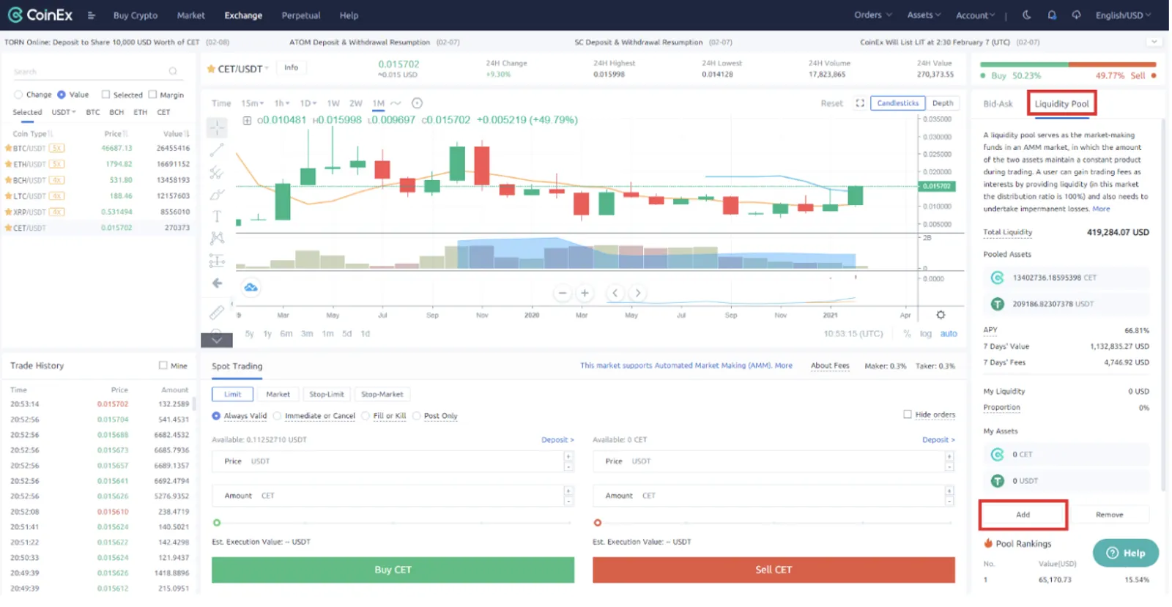
Task: Open the USDT market dropdown
Action: pos(64,112)
